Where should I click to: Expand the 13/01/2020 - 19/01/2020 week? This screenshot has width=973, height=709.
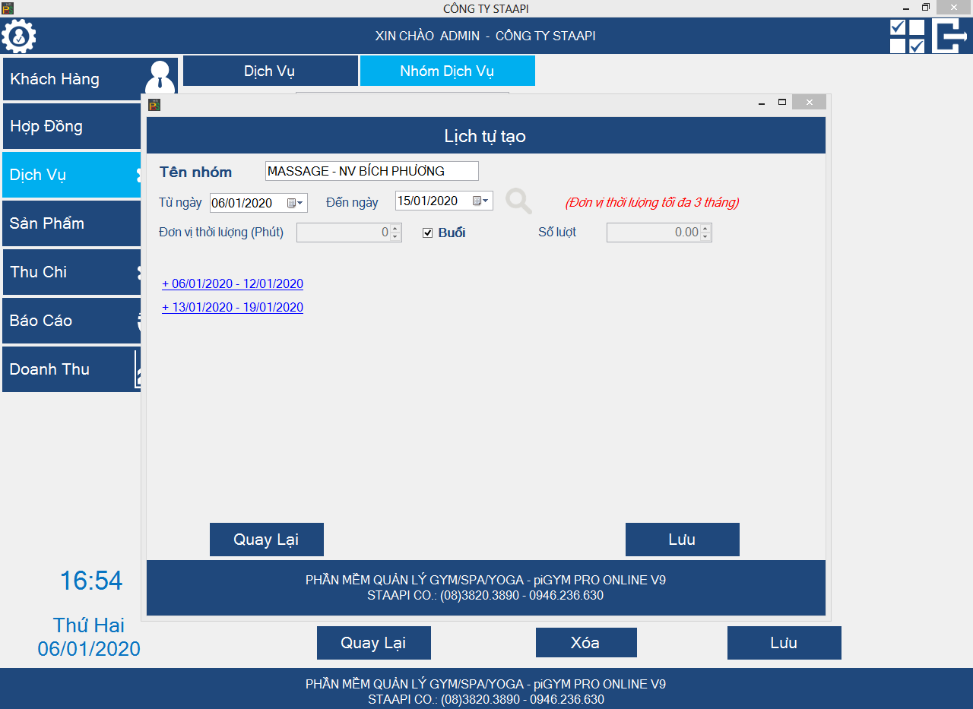pyautogui.click(x=233, y=308)
